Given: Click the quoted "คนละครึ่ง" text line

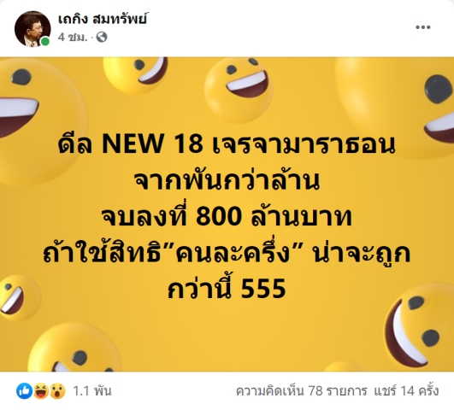Looking at the screenshot, I should coord(227,253).
